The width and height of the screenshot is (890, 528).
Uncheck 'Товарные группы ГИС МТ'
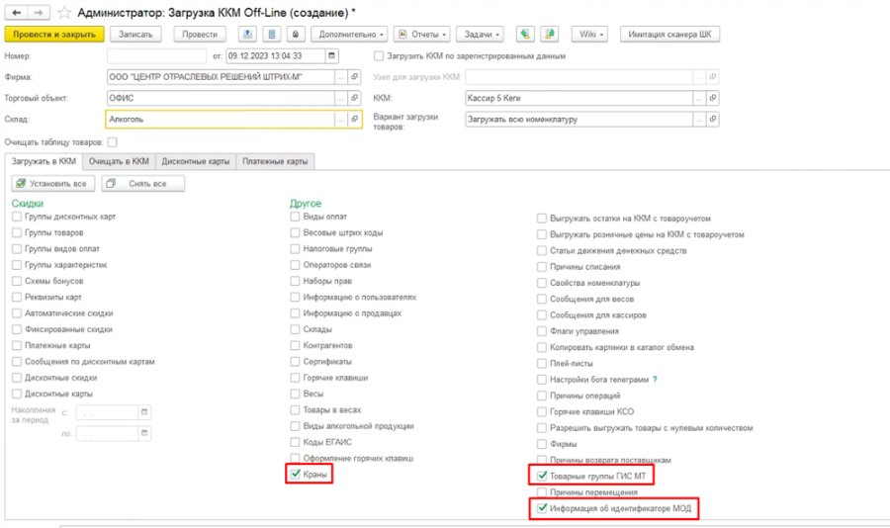pos(542,476)
